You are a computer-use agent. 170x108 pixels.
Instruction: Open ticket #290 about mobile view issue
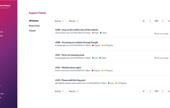[111, 31]
